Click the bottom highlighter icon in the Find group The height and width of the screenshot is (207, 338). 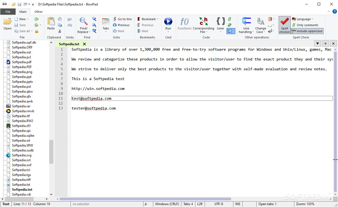[x=94, y=31]
